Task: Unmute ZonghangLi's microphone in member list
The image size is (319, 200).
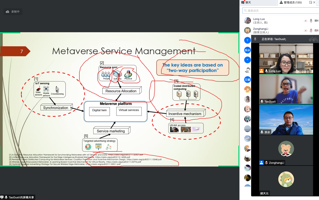Action: point(311,30)
